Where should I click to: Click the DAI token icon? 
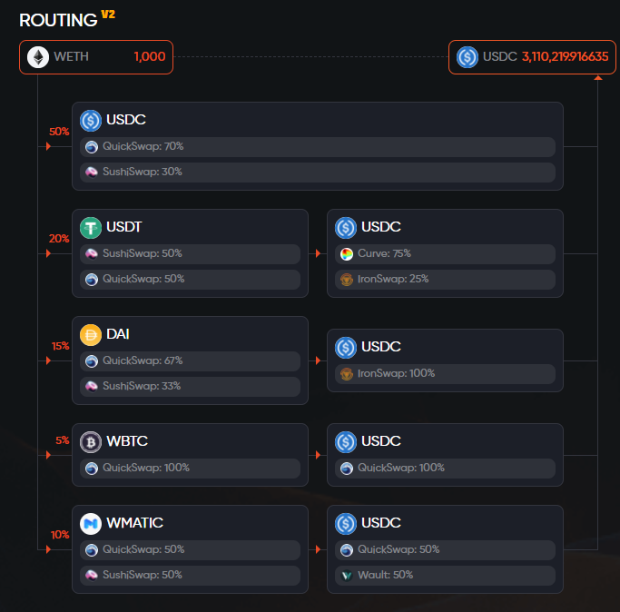[x=91, y=335]
